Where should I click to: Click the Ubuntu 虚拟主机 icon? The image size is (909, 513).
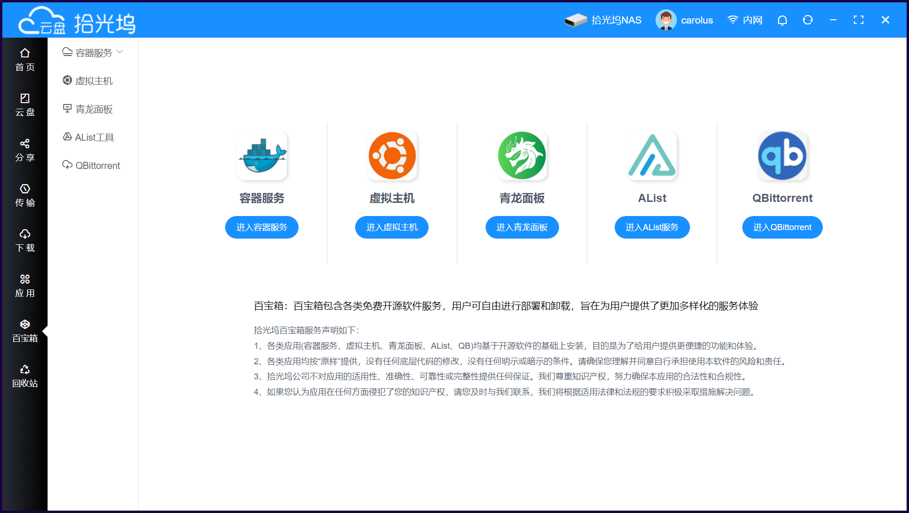392,155
